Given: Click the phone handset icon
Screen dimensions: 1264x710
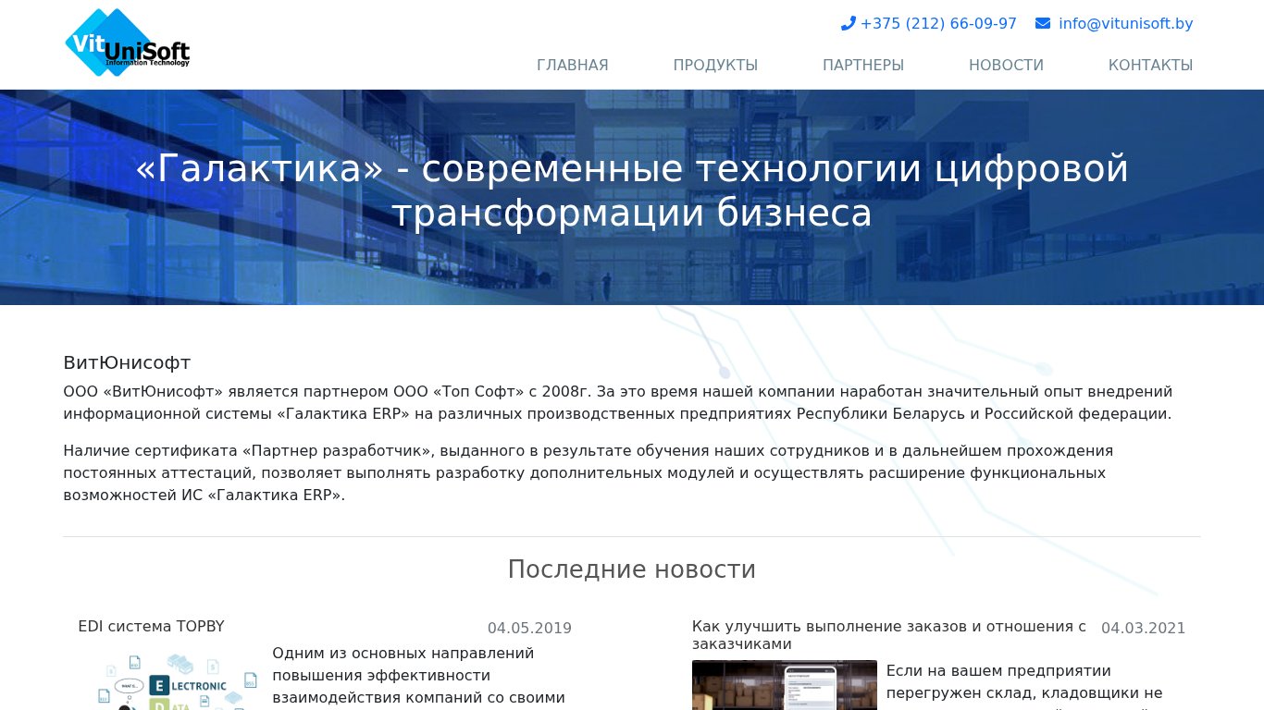Looking at the screenshot, I should (x=848, y=24).
